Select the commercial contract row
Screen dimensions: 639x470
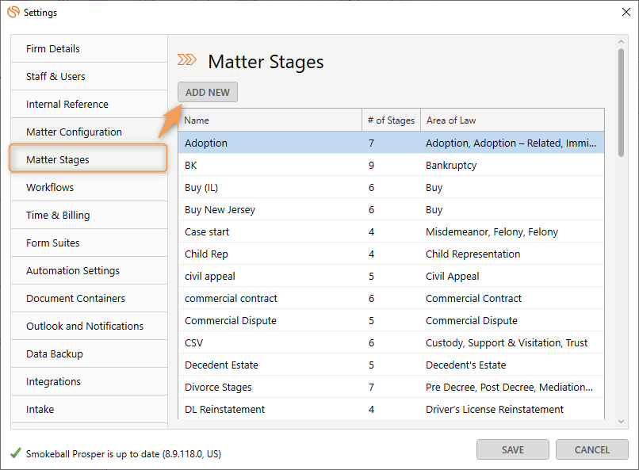[x=391, y=298]
